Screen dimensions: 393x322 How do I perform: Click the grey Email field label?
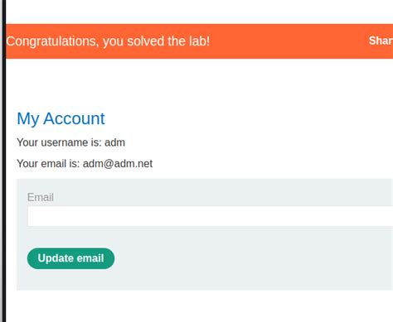[41, 197]
